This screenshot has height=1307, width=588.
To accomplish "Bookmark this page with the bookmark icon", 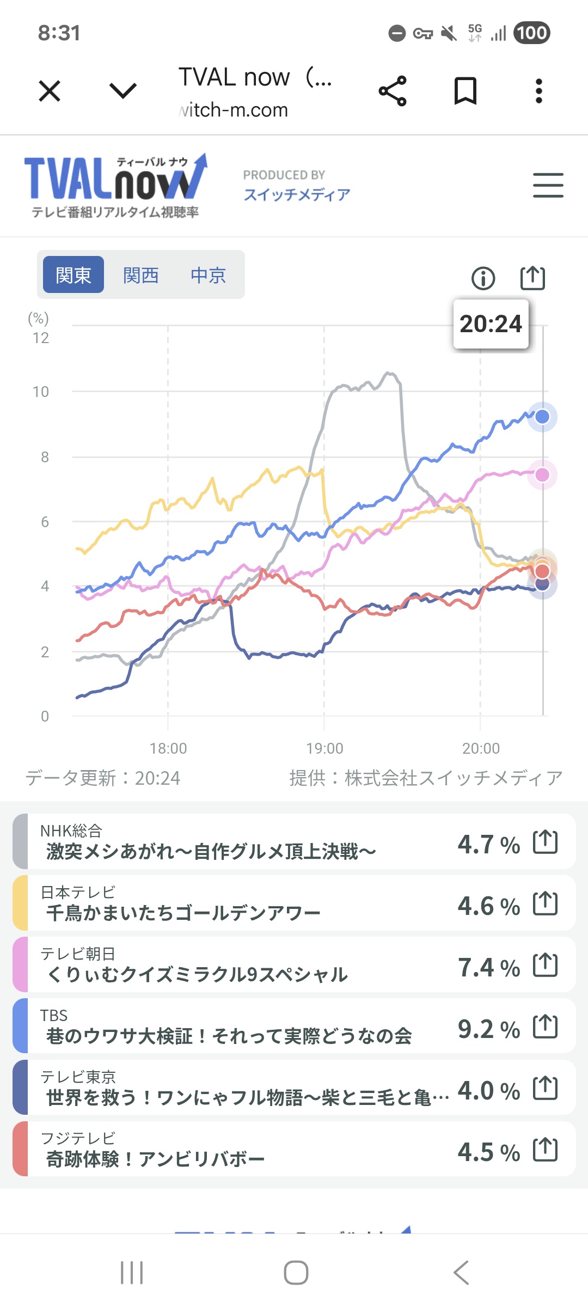I will pyautogui.click(x=465, y=91).
